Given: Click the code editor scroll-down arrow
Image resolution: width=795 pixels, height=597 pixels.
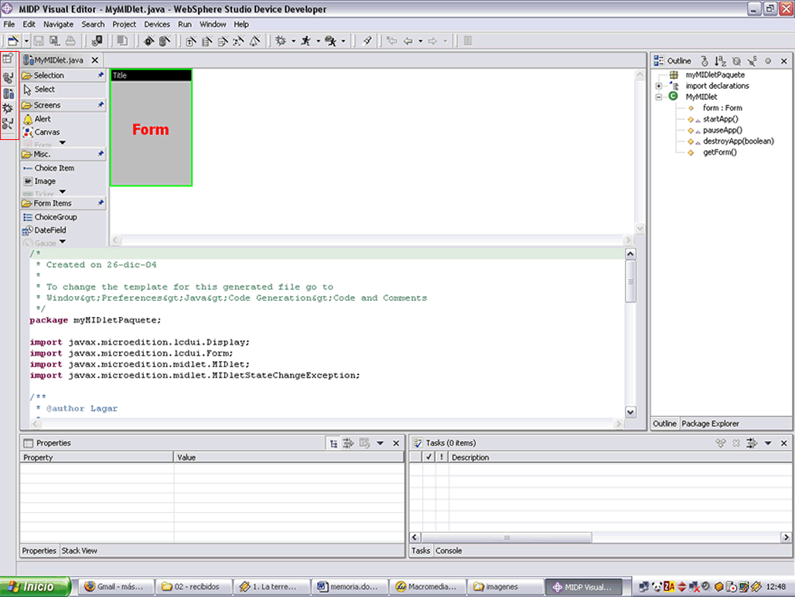Looking at the screenshot, I should [630, 412].
